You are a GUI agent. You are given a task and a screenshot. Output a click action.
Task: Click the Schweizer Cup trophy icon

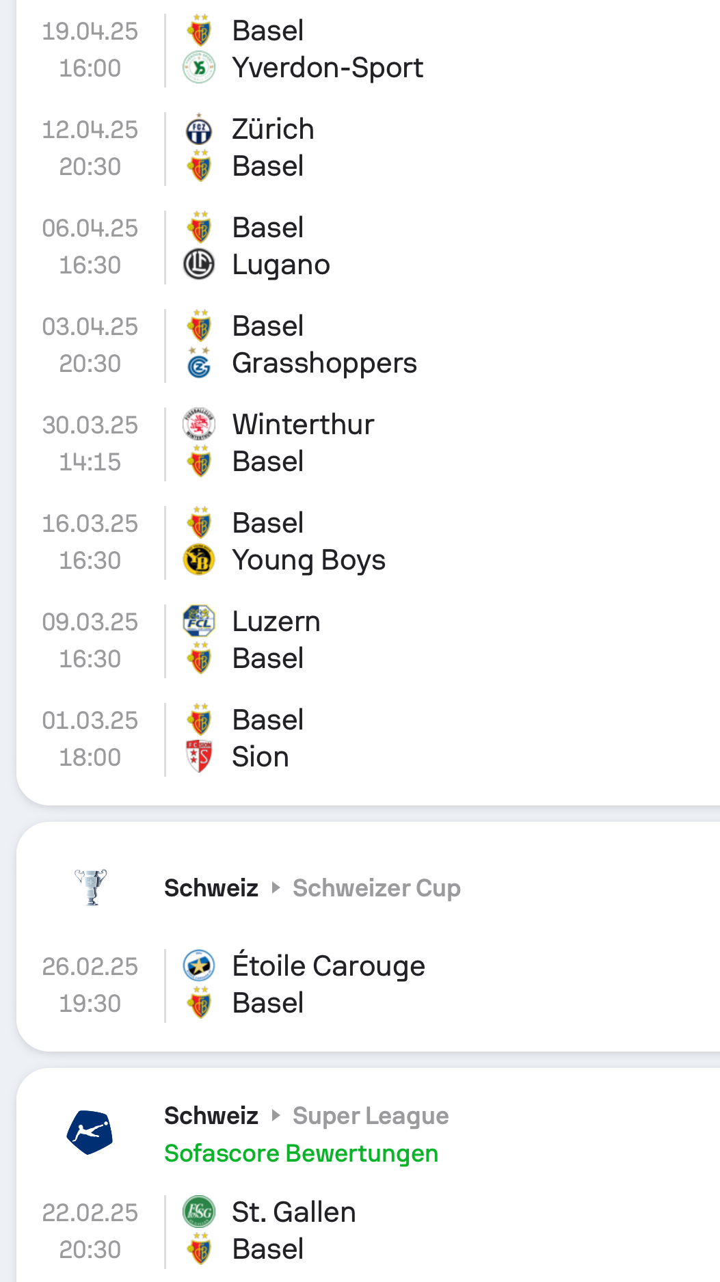(x=91, y=887)
